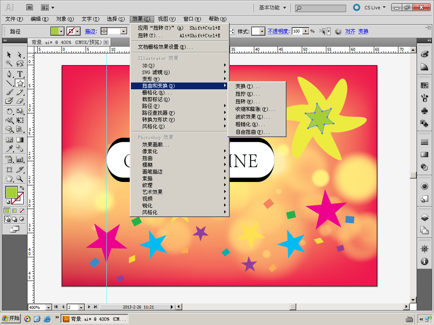Open the CS Live dropdown
Viewport: 434px width, 325px height.
coord(375,8)
